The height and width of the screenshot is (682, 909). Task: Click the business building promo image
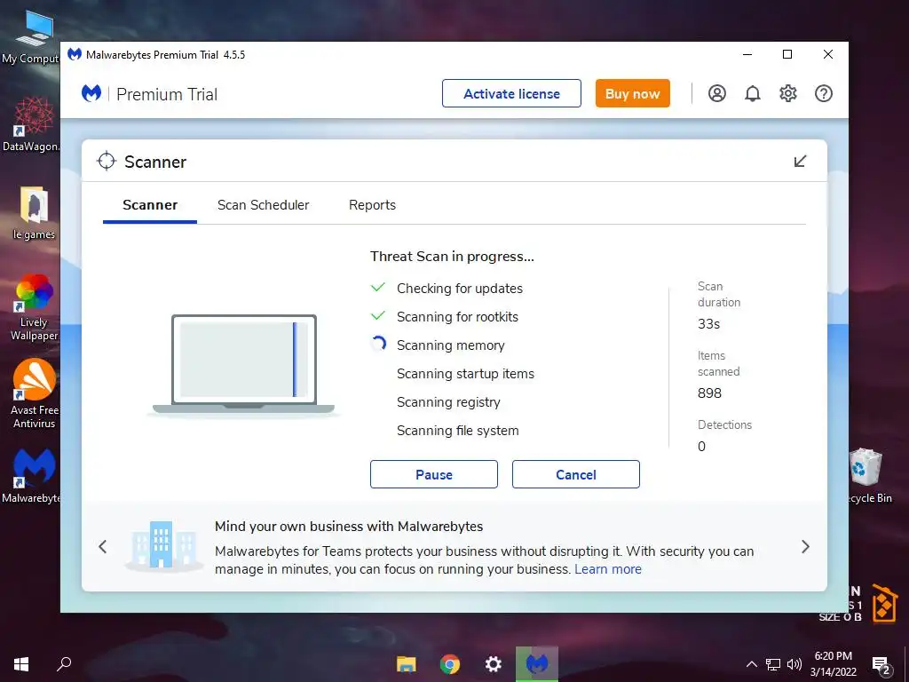click(163, 544)
